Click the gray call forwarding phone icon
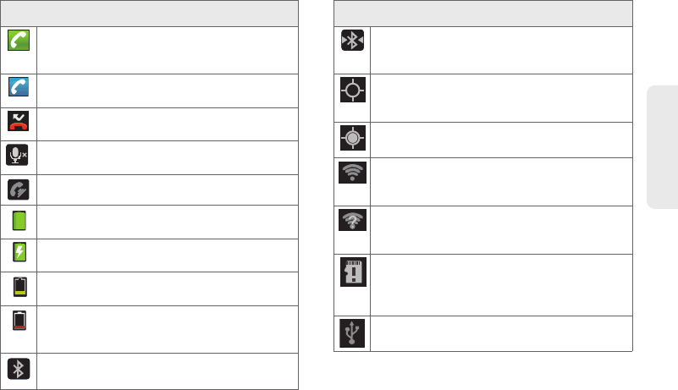 [x=19, y=189]
